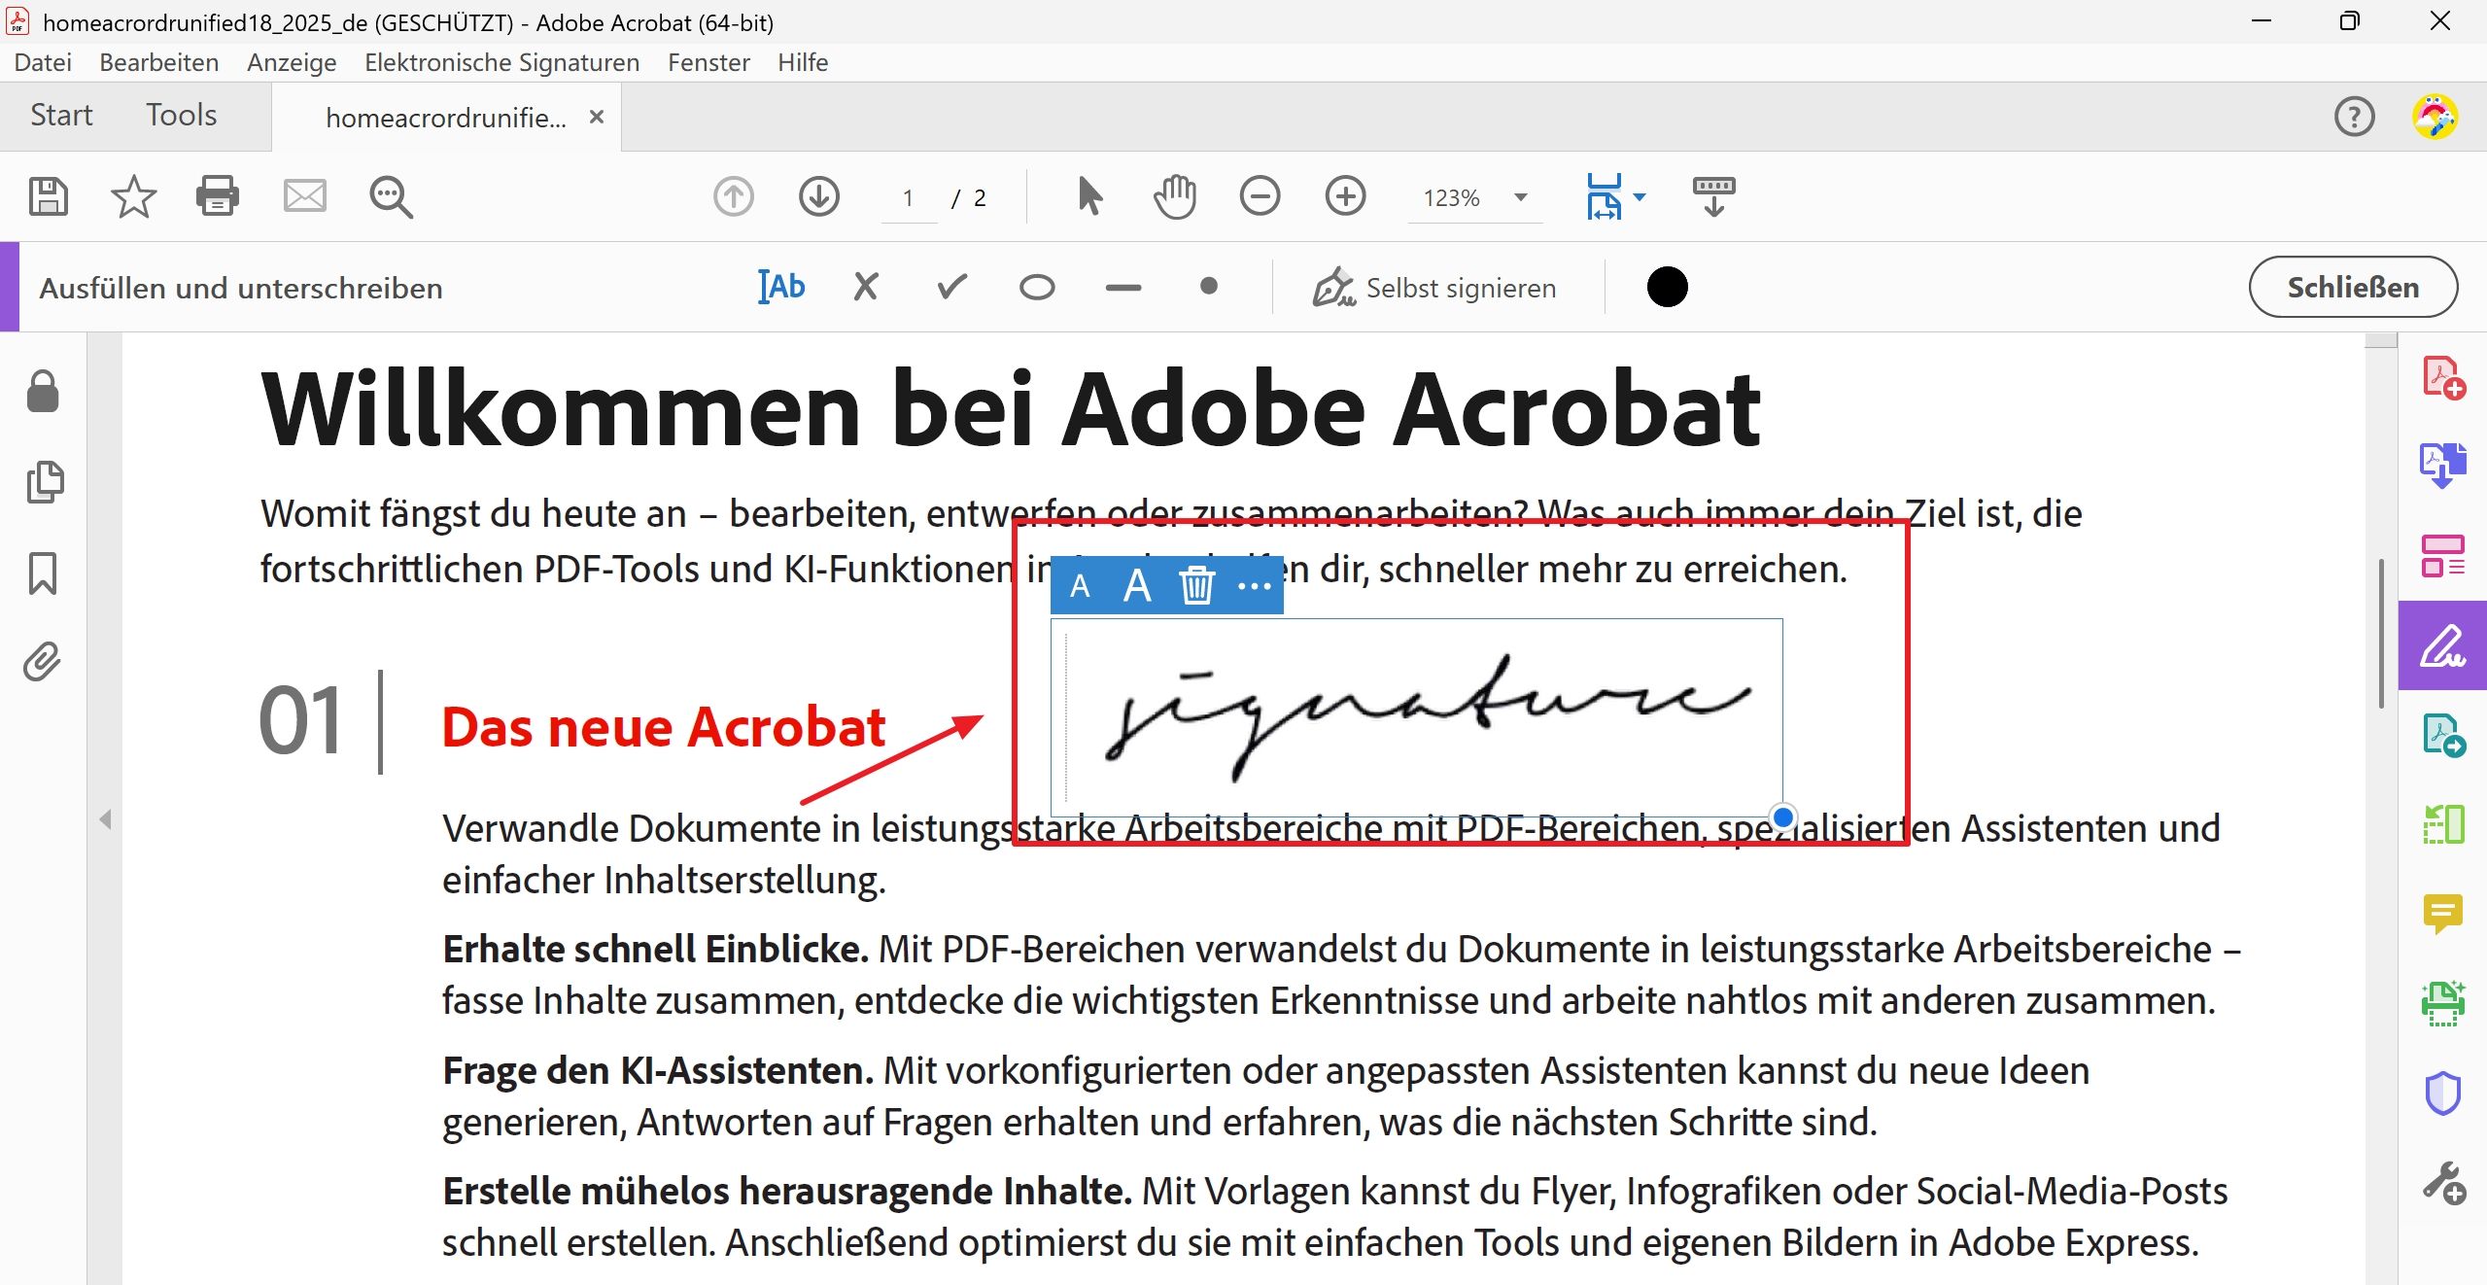Zoom in with the plus circle

(1345, 197)
